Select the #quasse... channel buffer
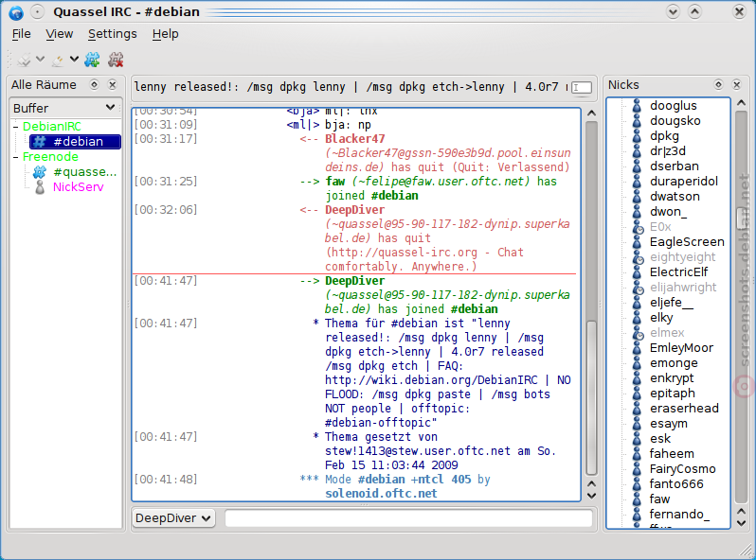The height and width of the screenshot is (560, 756). 85,172
